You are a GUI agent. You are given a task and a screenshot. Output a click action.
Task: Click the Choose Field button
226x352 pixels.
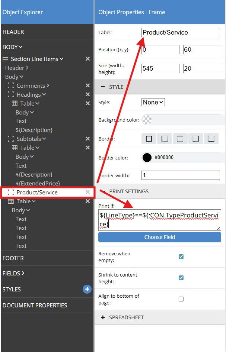[159, 237]
